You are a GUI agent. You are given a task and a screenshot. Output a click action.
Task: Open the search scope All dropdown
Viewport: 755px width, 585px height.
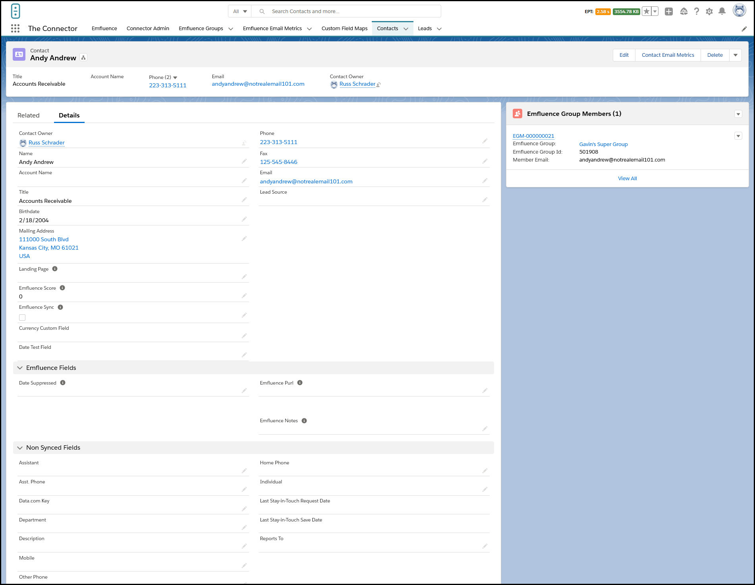[240, 12]
